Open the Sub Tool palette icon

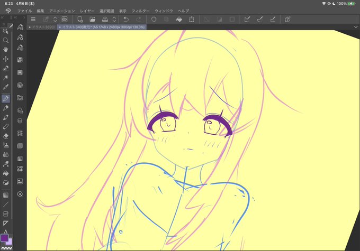[x=20, y=27]
